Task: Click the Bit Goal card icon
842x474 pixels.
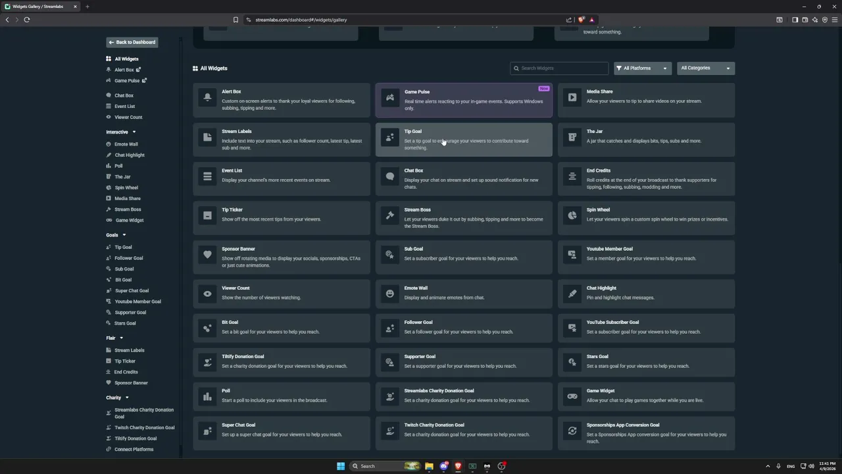Action: [x=207, y=328]
